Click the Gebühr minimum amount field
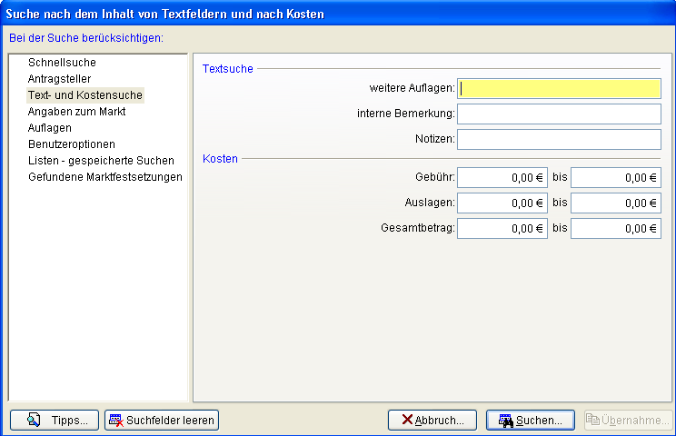The width and height of the screenshot is (676, 436). tap(502, 178)
